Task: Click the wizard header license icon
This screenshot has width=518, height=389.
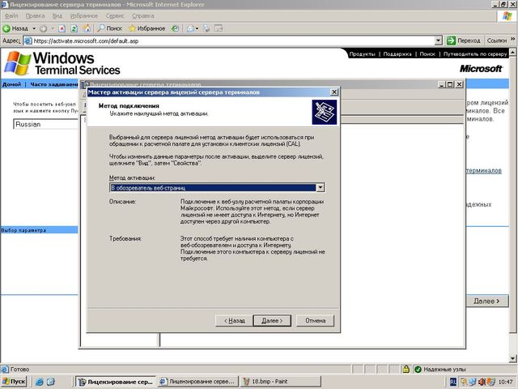Action: [x=324, y=112]
